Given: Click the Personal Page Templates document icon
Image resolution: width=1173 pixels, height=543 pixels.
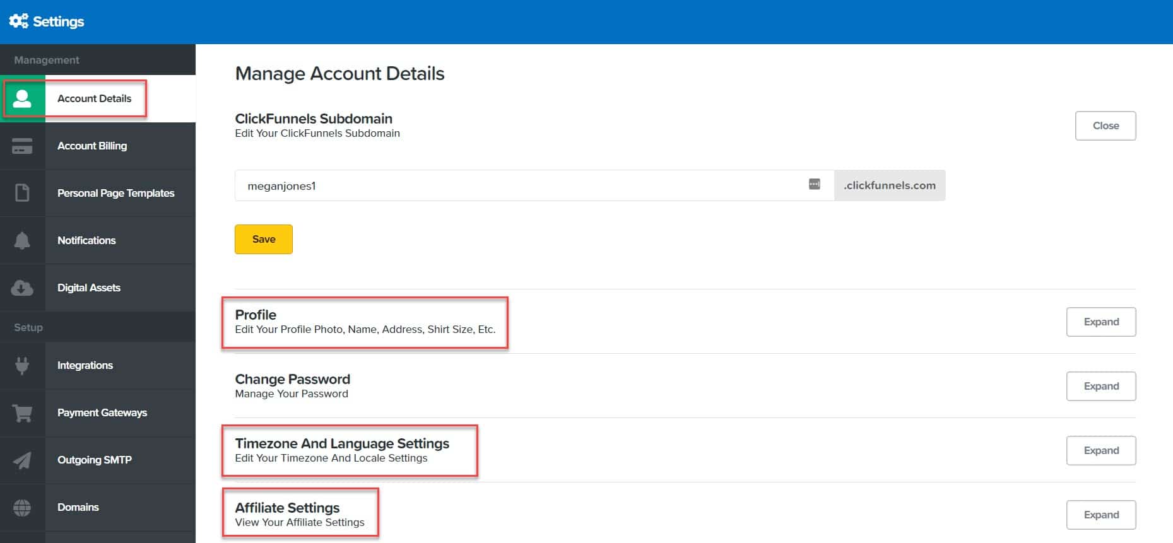Looking at the screenshot, I should 22,193.
